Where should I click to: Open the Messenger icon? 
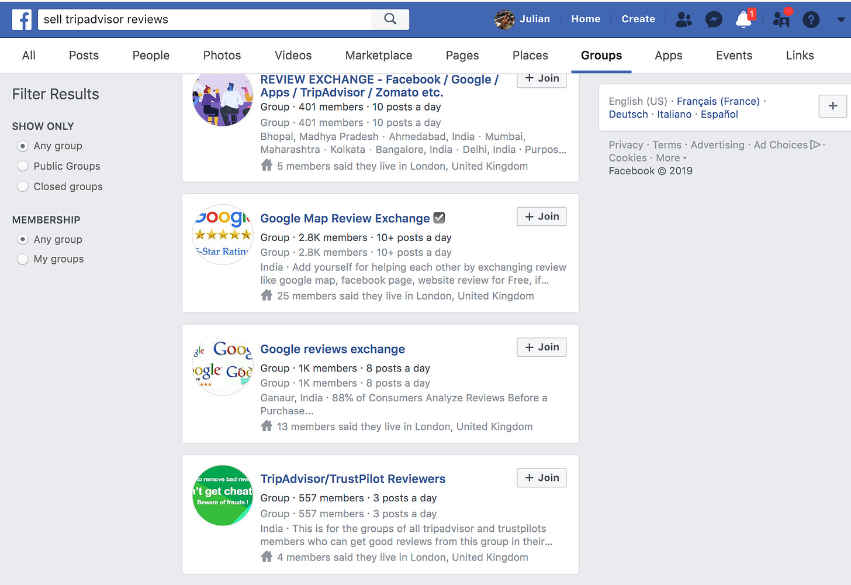pyautogui.click(x=714, y=20)
